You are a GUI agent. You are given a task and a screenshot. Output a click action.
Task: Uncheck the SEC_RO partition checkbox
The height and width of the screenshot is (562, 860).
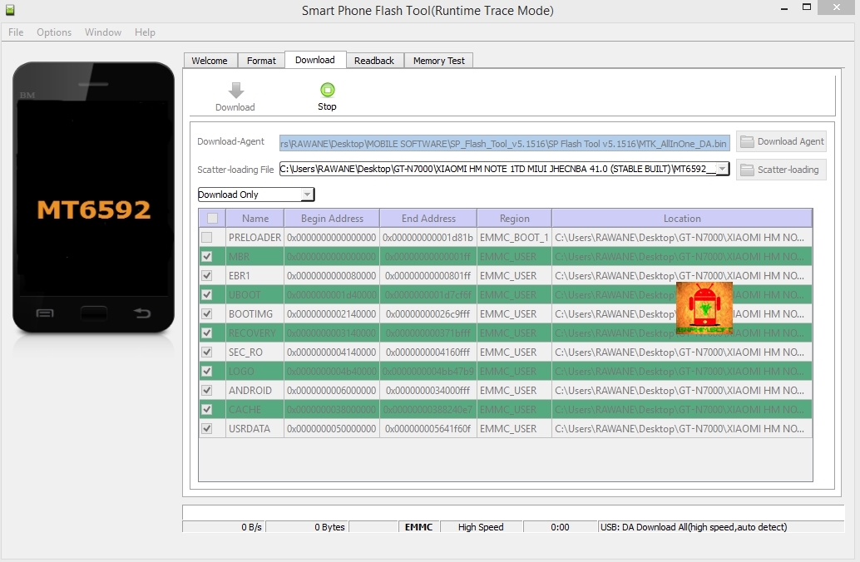207,352
